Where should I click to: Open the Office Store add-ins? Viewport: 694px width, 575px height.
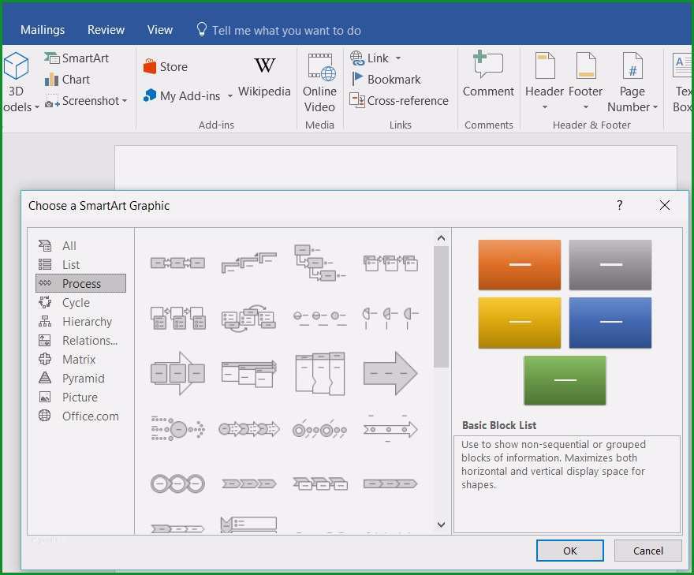166,67
